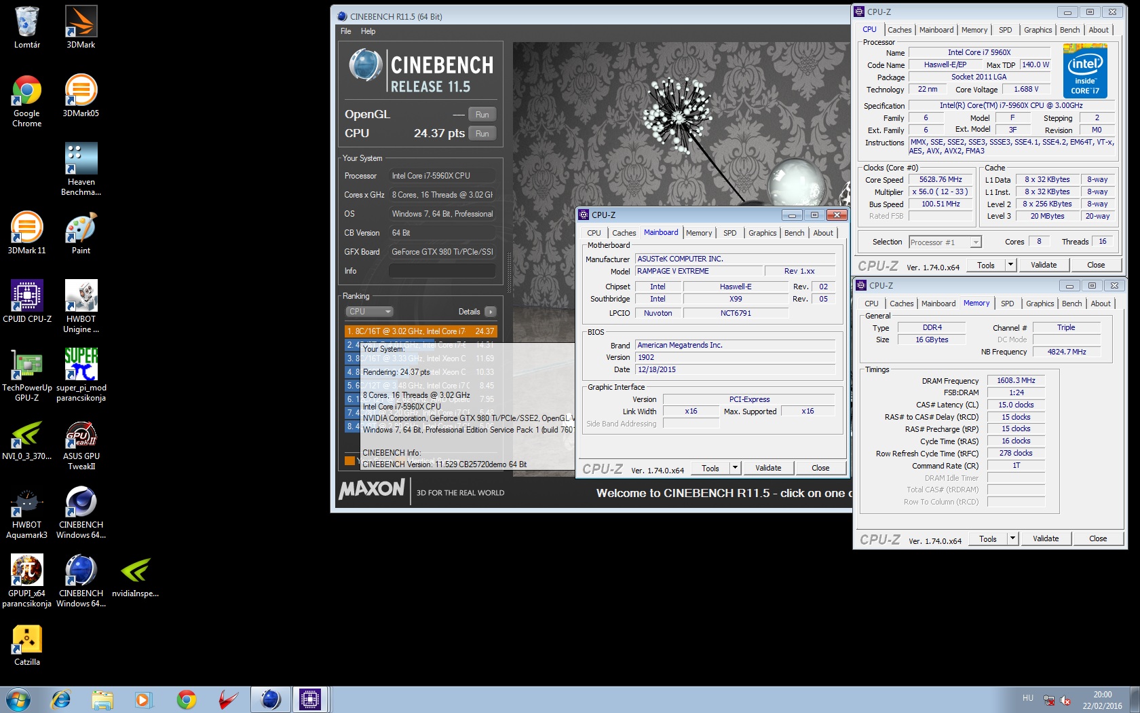Open Windows Media Player in taskbar
The height and width of the screenshot is (713, 1140).
[143, 699]
